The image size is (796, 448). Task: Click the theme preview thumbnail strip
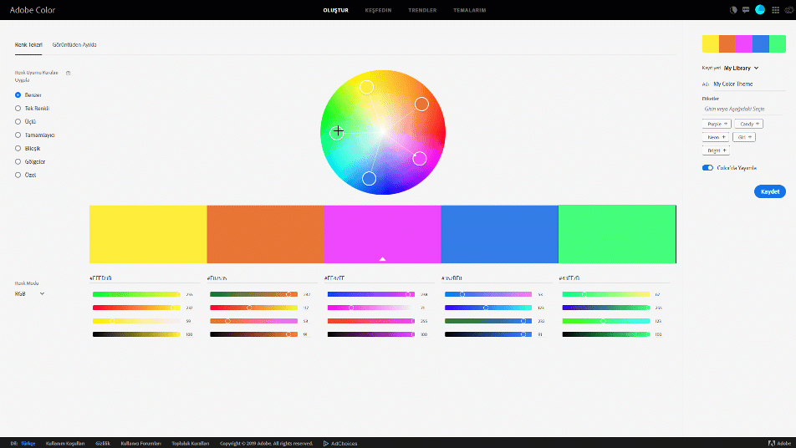click(743, 44)
